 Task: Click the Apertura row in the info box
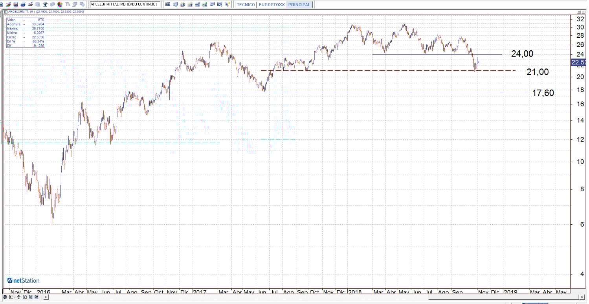26,24
